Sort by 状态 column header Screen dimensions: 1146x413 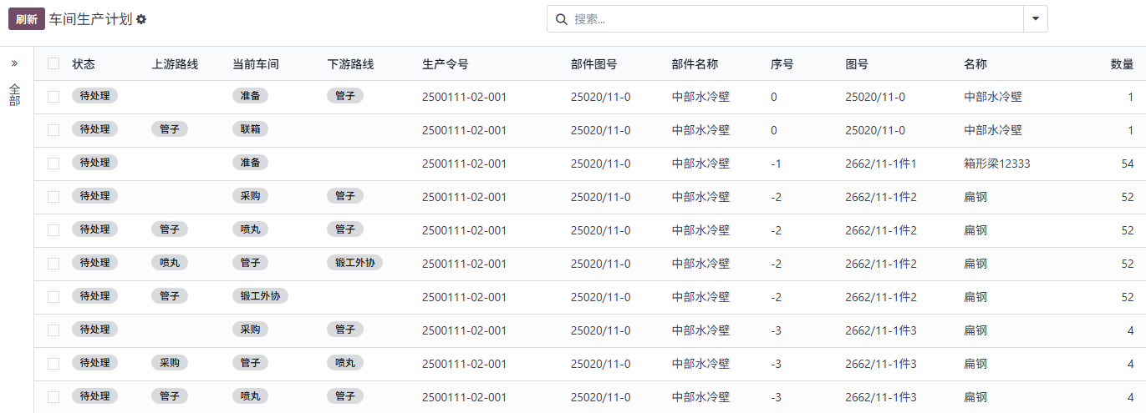click(84, 64)
